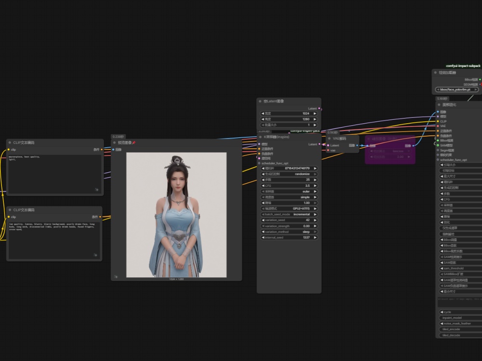Open the batch_seed_mode combo showing incremental

(x=289, y=214)
